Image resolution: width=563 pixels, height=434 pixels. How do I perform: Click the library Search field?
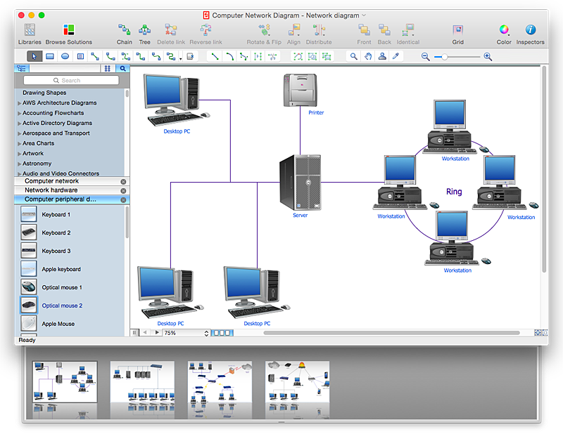(x=71, y=81)
